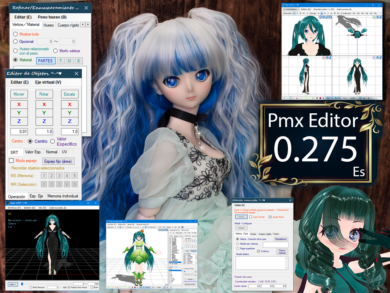Screen dimensions: 390x293
Task: Click the Vista VMD playback slider handle
Action: [22, 284]
